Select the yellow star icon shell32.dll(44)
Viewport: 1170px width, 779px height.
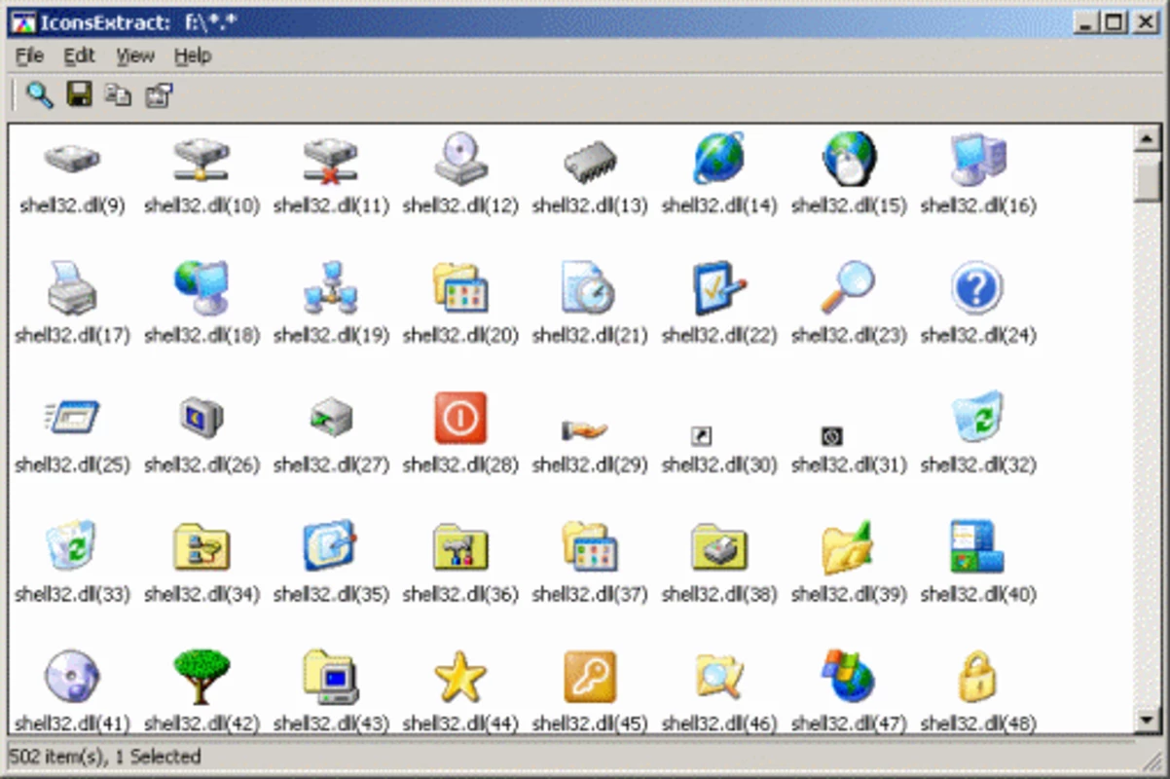[460, 676]
